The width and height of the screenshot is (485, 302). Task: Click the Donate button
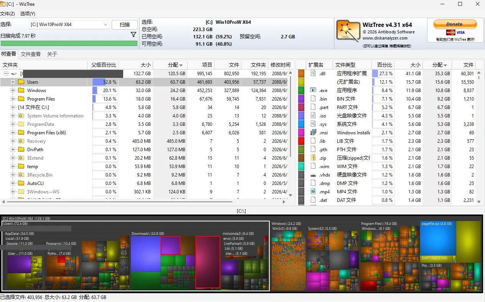click(x=455, y=24)
